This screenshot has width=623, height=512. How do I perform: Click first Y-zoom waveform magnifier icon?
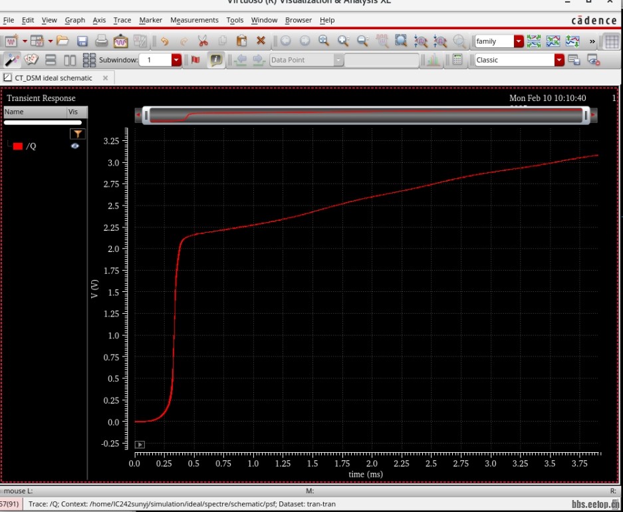pos(420,41)
